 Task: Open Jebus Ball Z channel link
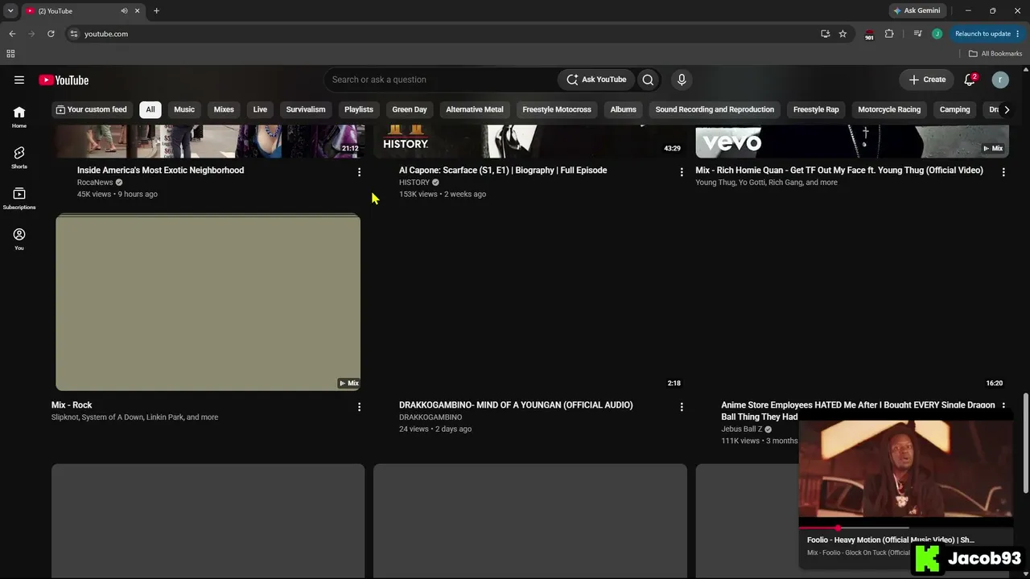coord(742,429)
